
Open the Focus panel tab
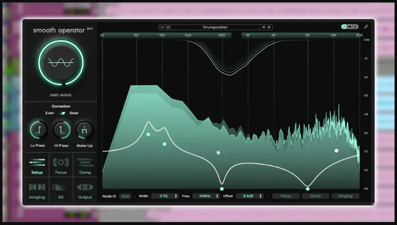[61, 165]
